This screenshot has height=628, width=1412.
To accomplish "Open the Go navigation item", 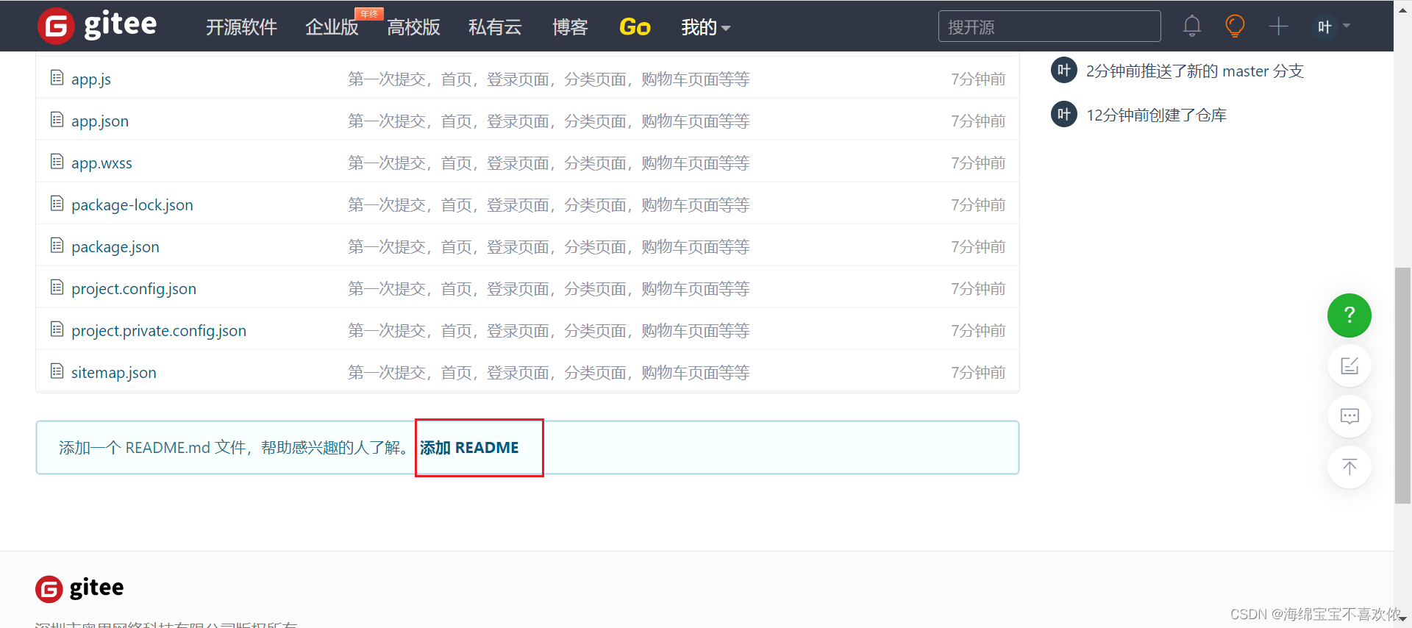I will tap(635, 27).
